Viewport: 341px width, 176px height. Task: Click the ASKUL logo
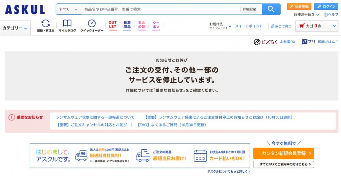[x=24, y=9]
